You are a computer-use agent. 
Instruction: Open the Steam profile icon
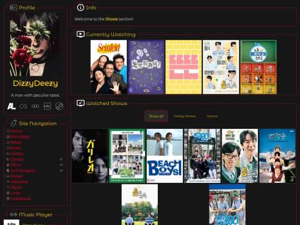[59, 106]
